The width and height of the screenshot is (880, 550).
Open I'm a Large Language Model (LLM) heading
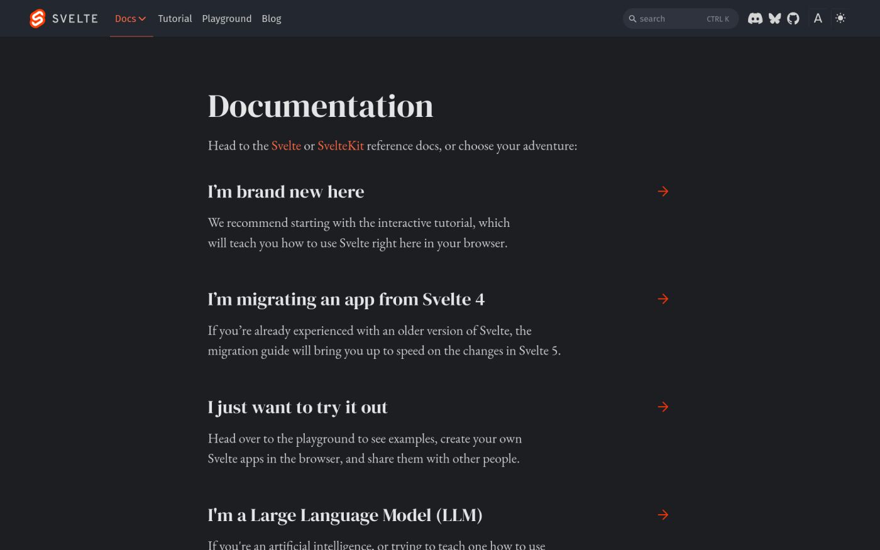point(345,515)
